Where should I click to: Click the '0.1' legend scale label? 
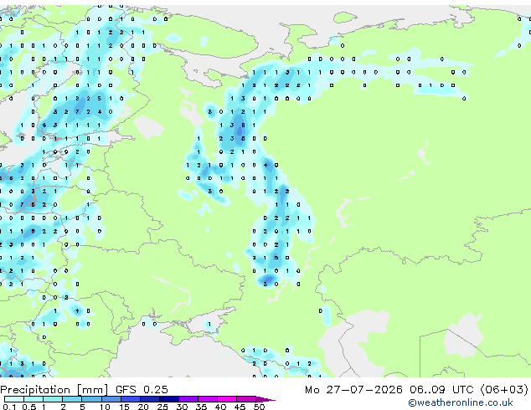click(x=9, y=407)
